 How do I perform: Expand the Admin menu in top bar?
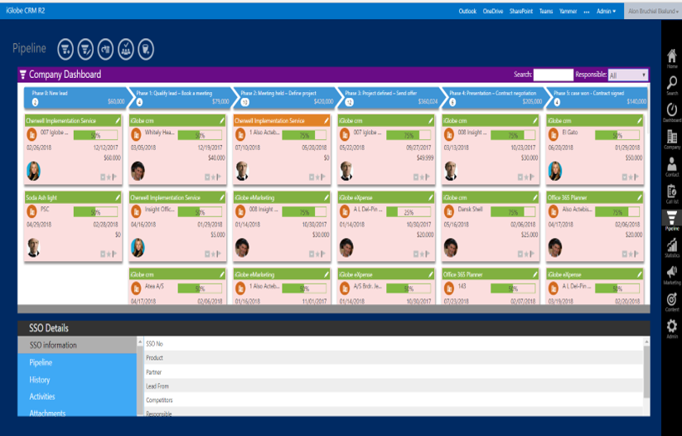tap(606, 12)
